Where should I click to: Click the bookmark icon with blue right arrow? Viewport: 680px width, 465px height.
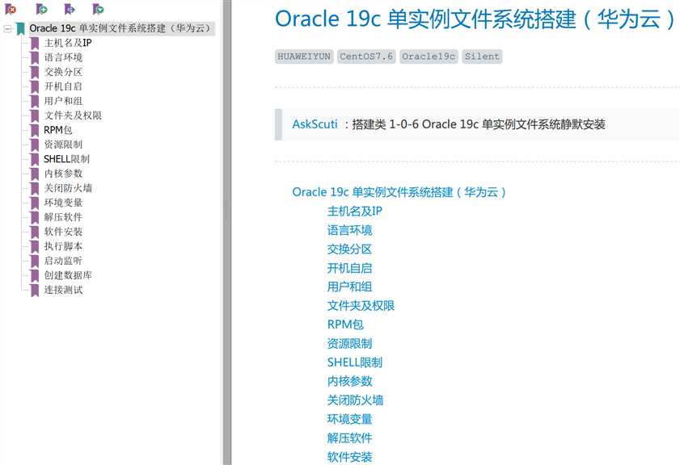[x=70, y=9]
